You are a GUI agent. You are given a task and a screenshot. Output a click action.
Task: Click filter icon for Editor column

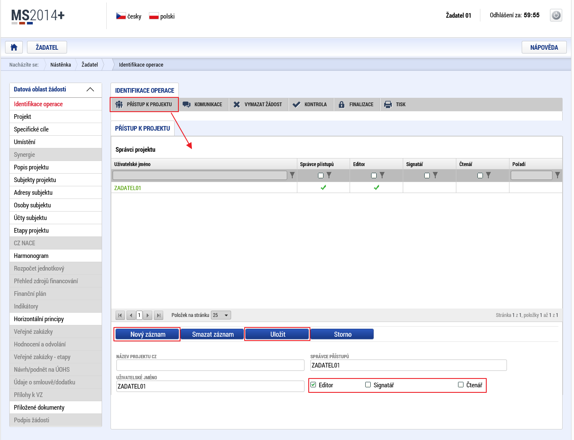click(382, 175)
